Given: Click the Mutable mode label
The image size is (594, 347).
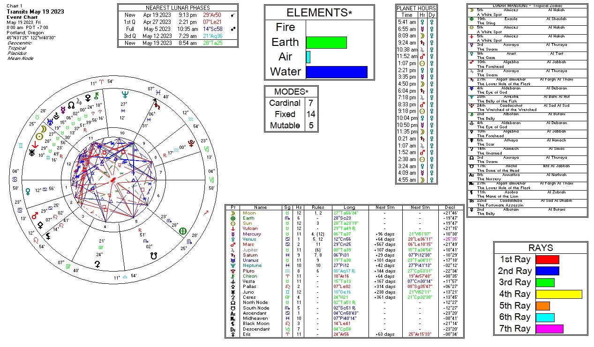Looking at the screenshot, I should [285, 126].
